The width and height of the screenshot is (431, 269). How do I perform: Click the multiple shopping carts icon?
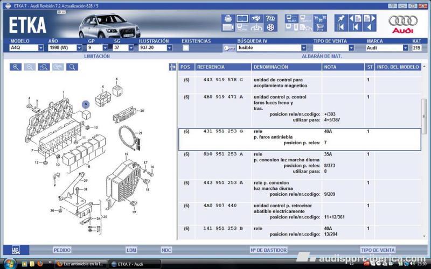pos(320,18)
